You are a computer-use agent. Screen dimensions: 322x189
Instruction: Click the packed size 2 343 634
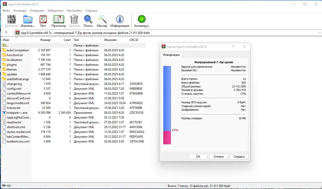point(64,113)
